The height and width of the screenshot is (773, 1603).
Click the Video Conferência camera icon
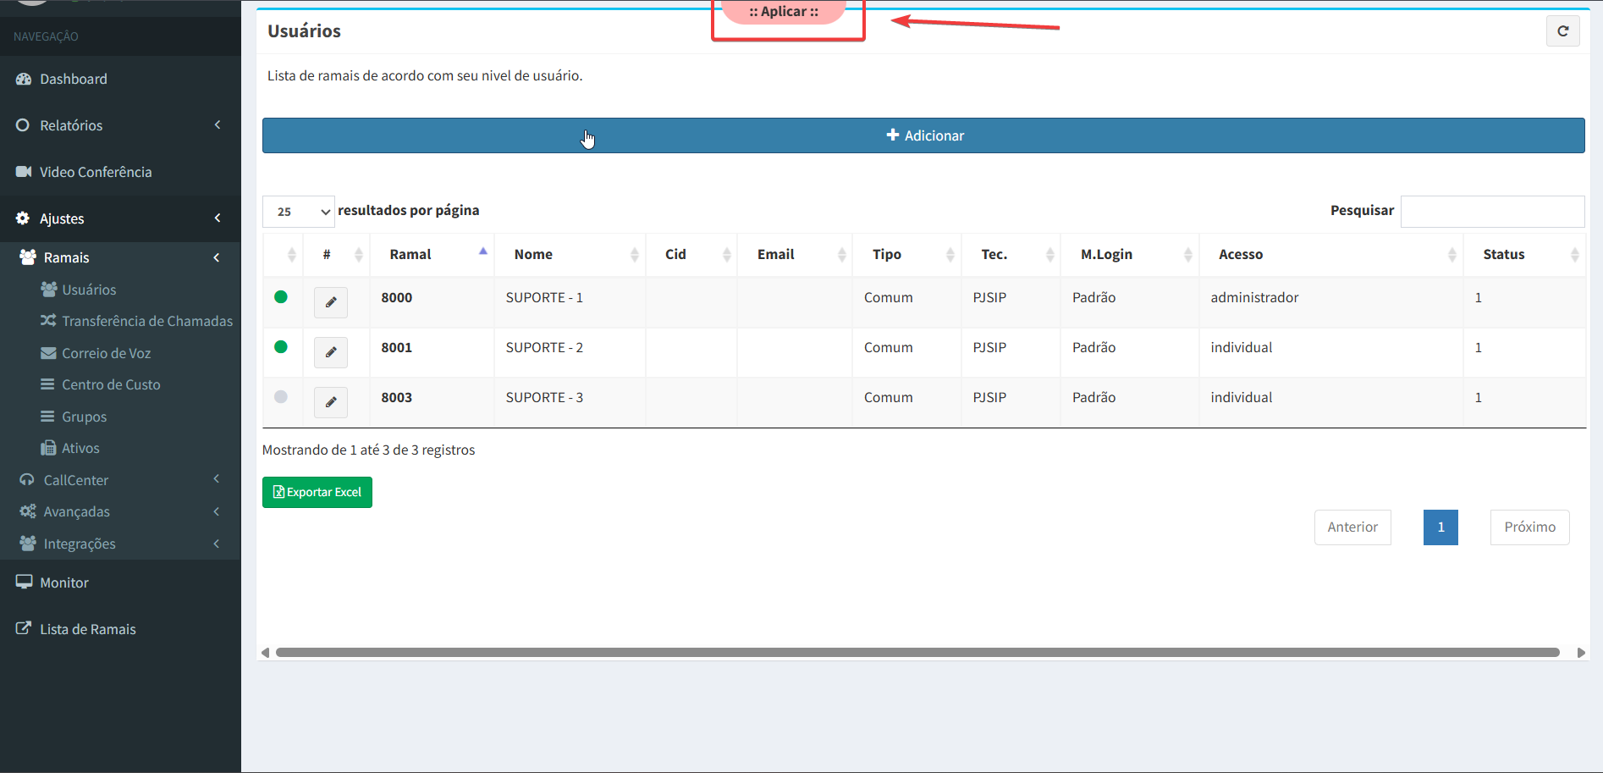click(x=24, y=172)
